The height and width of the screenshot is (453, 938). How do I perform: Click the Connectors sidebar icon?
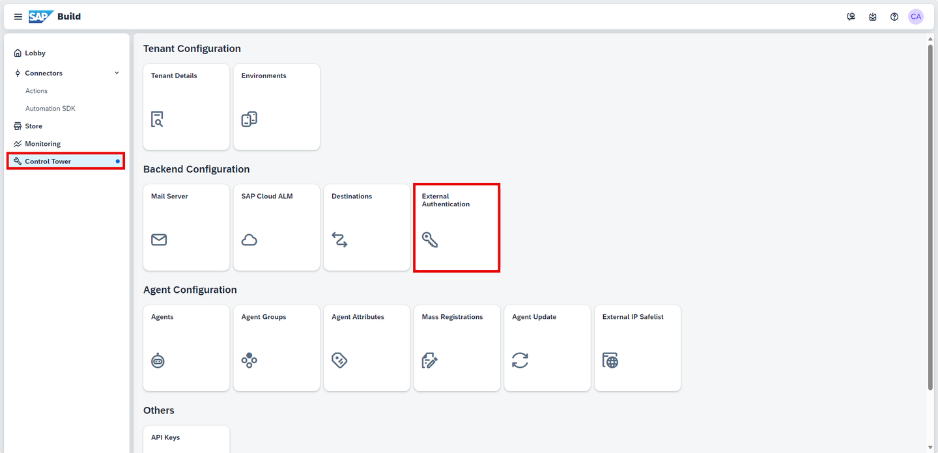[18, 74]
